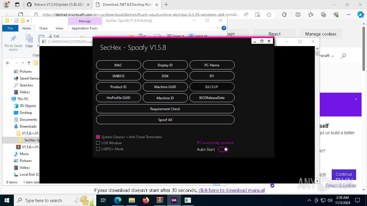Open Immersive Reader icon in Edge
The image size is (367, 206).
pos(257,15)
